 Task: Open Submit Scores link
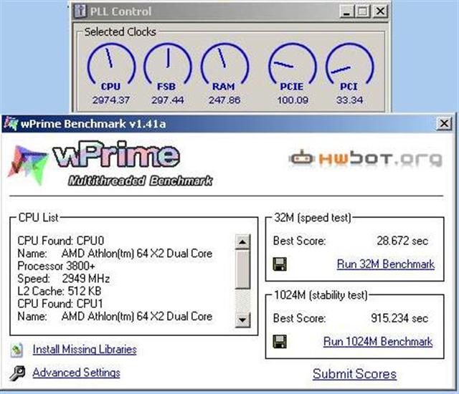coord(354,374)
